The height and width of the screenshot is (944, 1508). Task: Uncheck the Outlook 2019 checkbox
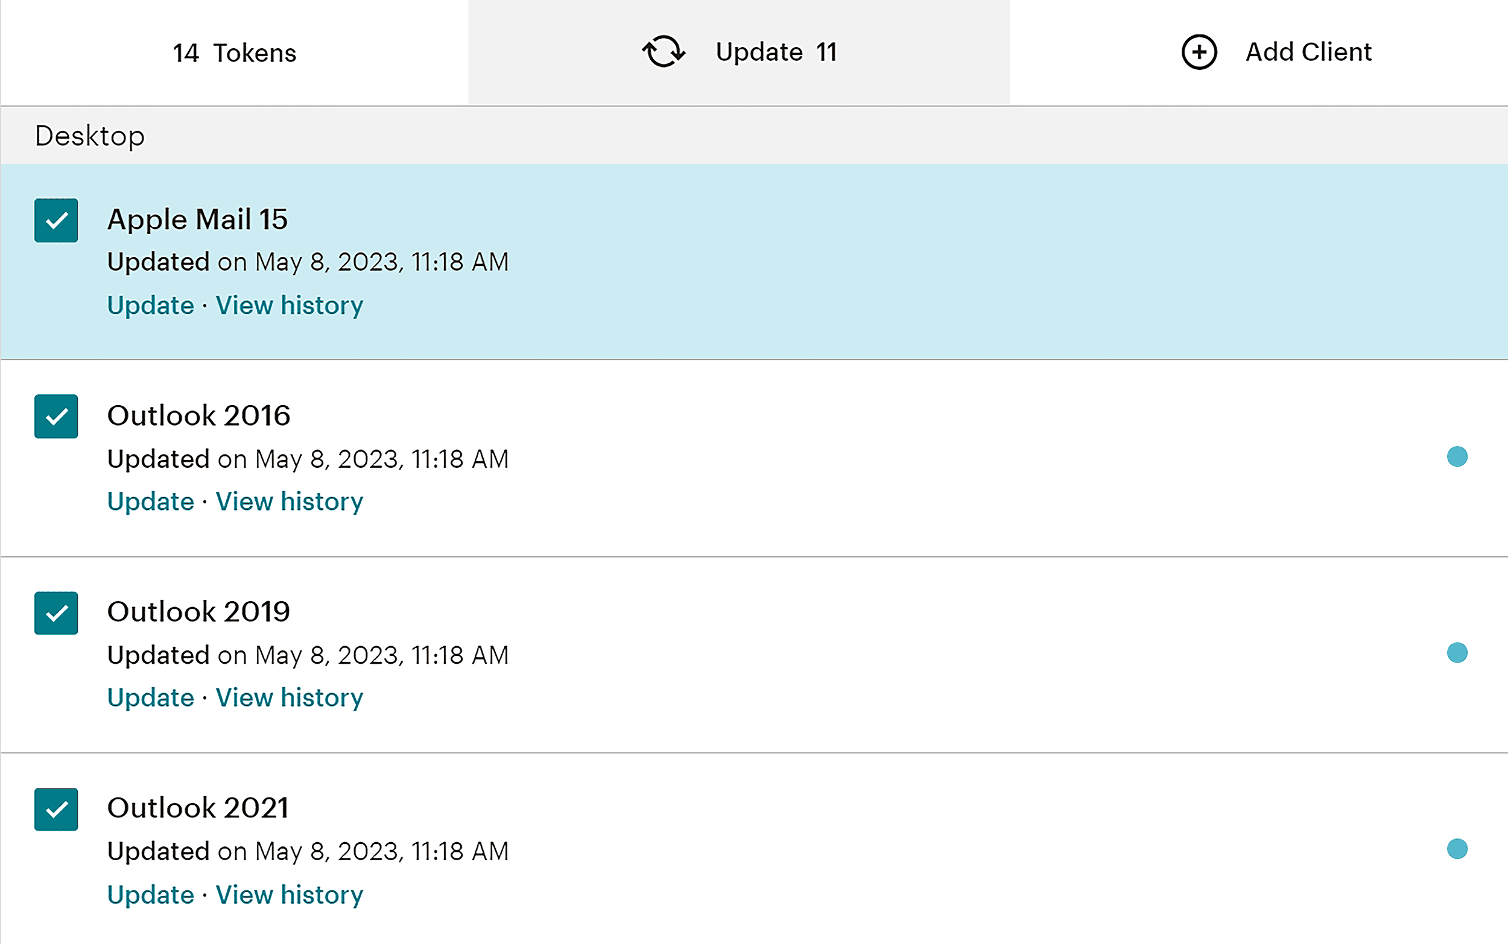click(55, 614)
